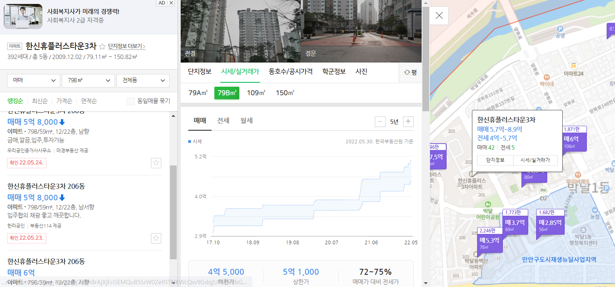Open the 79B㎡ area dropdown
The width and height of the screenshot is (615, 287).
pos(88,80)
